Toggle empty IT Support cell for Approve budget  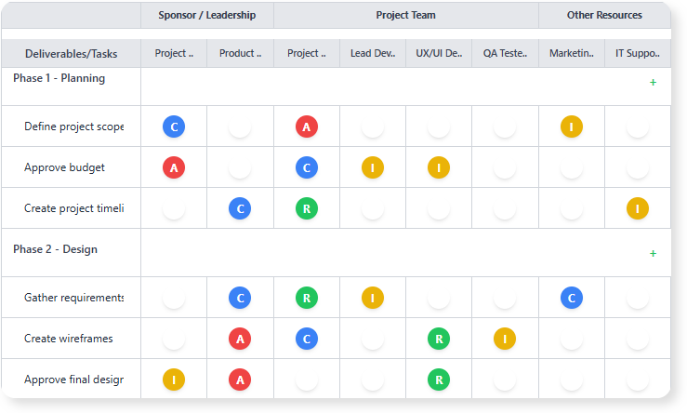[638, 167]
